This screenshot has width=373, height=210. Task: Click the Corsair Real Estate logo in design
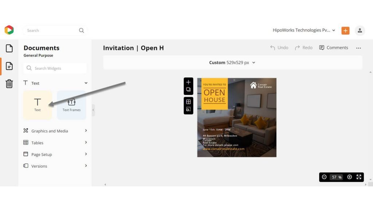[261, 85]
